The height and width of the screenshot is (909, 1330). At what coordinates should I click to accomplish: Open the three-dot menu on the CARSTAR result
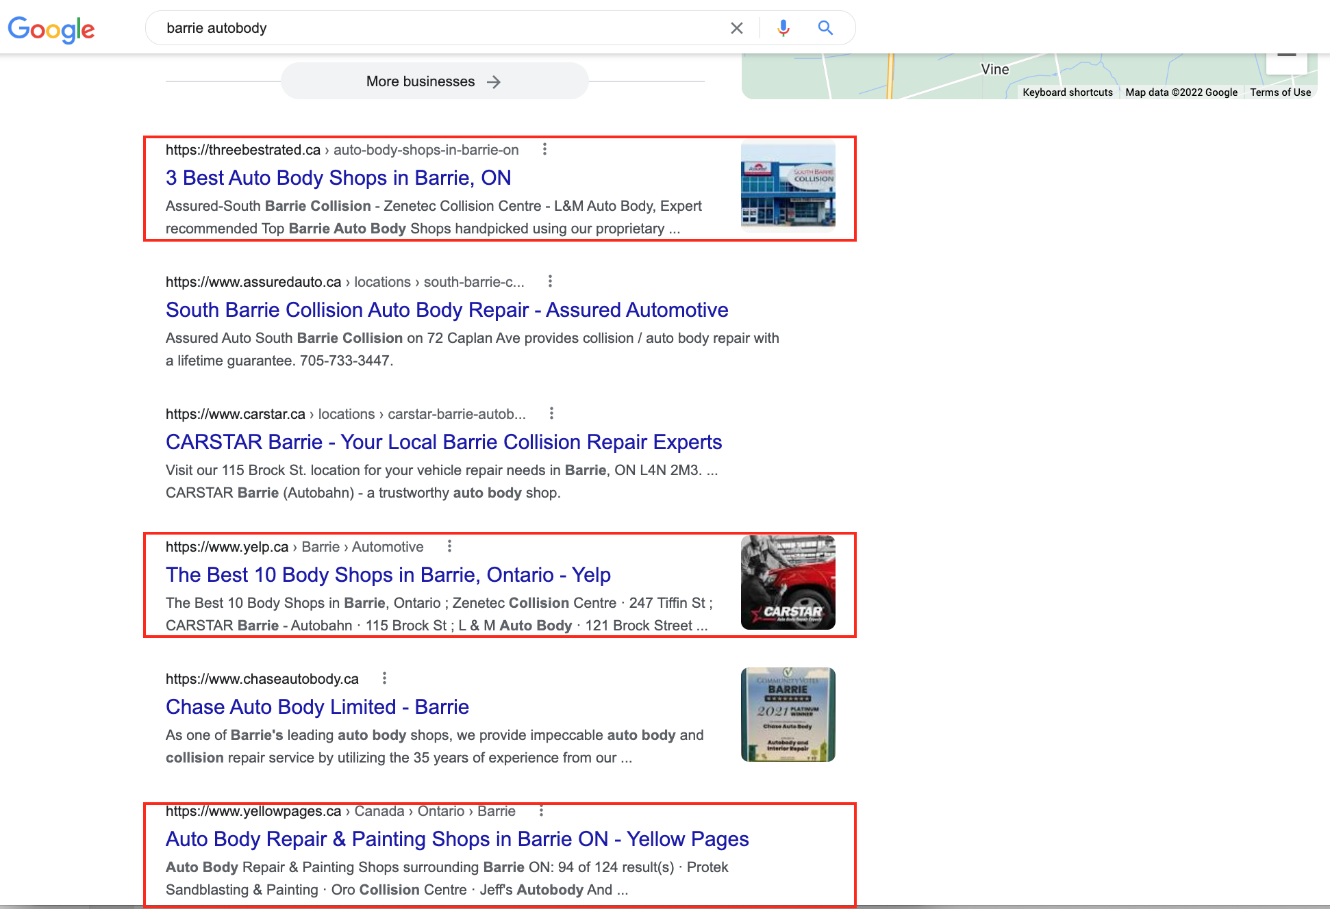(551, 413)
